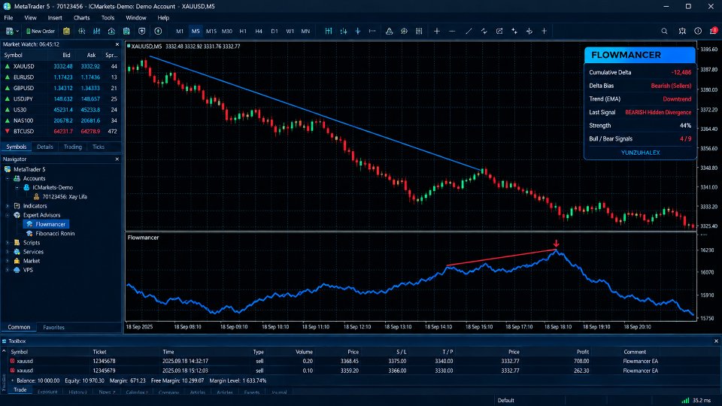Close the Navigator panel
The image size is (722, 406).
pos(117,159)
